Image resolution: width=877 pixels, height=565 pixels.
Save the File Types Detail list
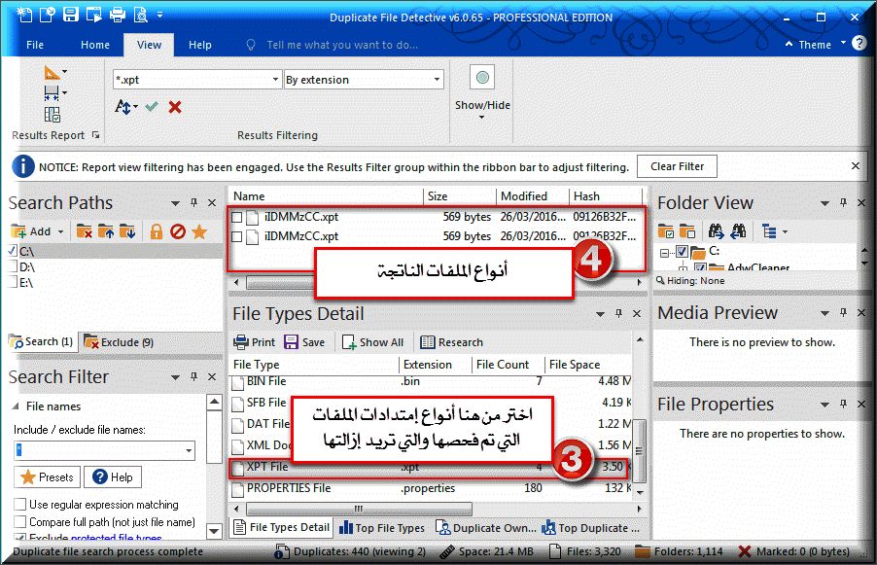point(304,342)
